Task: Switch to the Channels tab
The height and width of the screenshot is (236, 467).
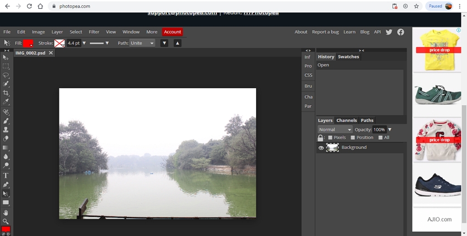Action: (x=346, y=120)
